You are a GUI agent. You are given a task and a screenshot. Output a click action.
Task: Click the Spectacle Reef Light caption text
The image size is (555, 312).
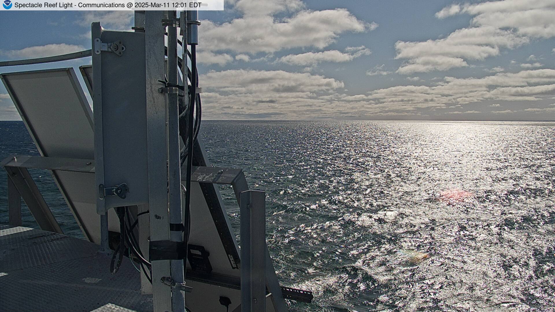point(108,5)
